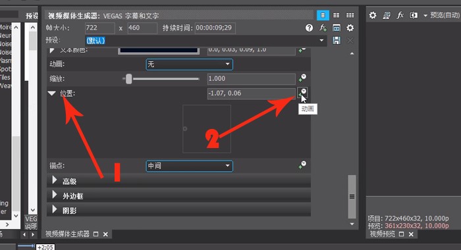Open video output fx icon in preview panel
Viewport: 461px width, 250px height.
pyautogui.click(x=400, y=15)
